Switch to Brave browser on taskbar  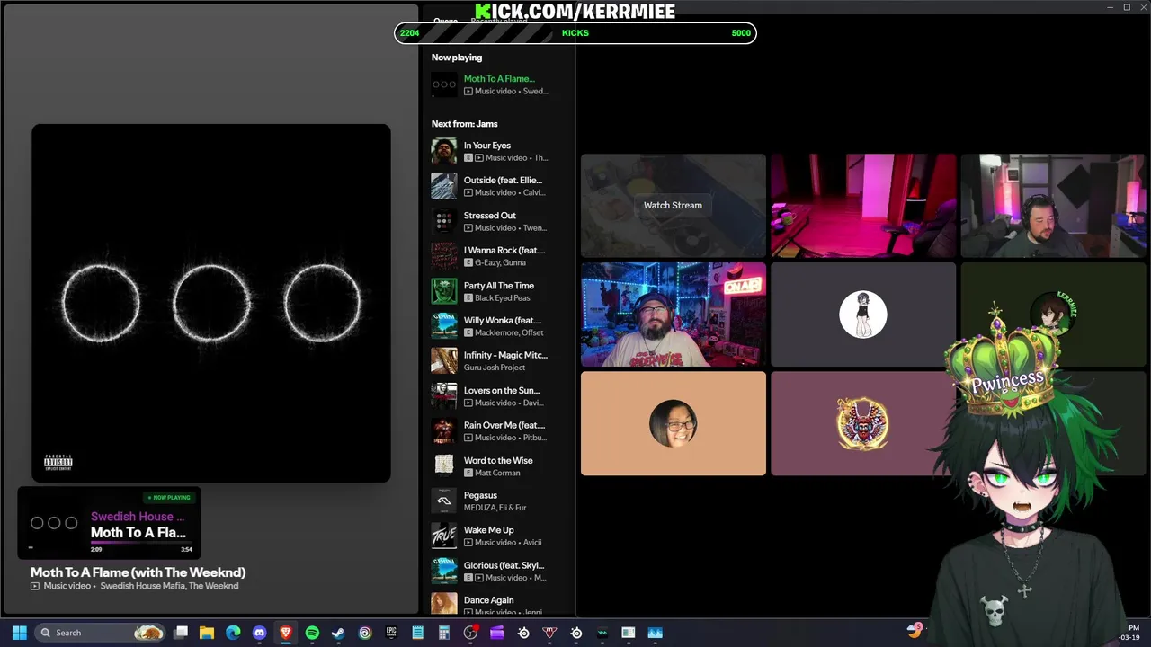286,633
